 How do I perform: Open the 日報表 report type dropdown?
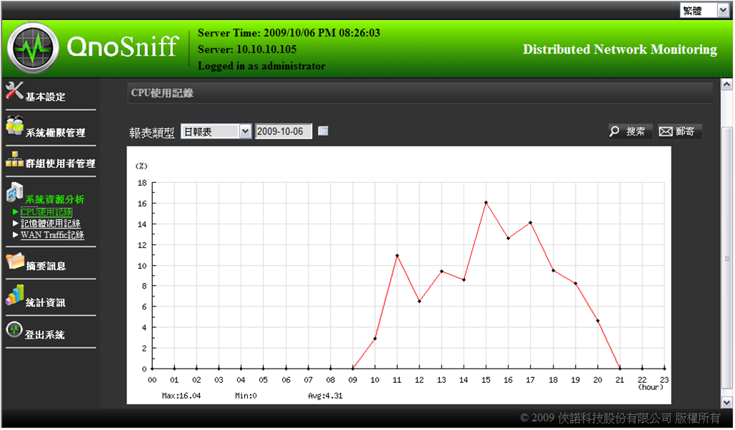(216, 131)
